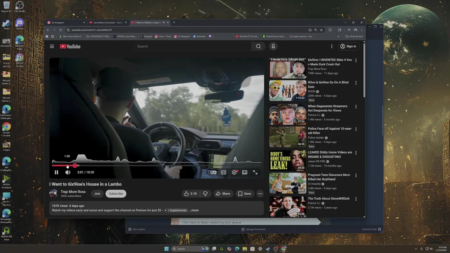Open Steam from the taskbar
The width and height of the screenshot is (450, 253).
pyautogui.click(x=268, y=249)
